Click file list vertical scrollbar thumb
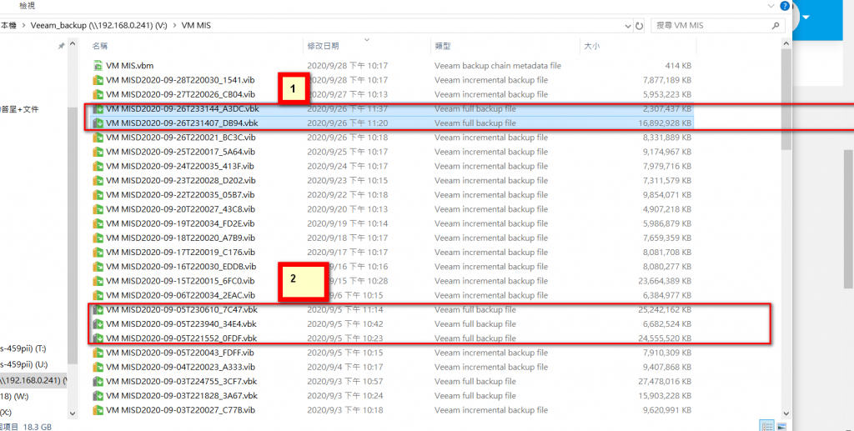Screen dimensions: 854x431 (786, 99)
